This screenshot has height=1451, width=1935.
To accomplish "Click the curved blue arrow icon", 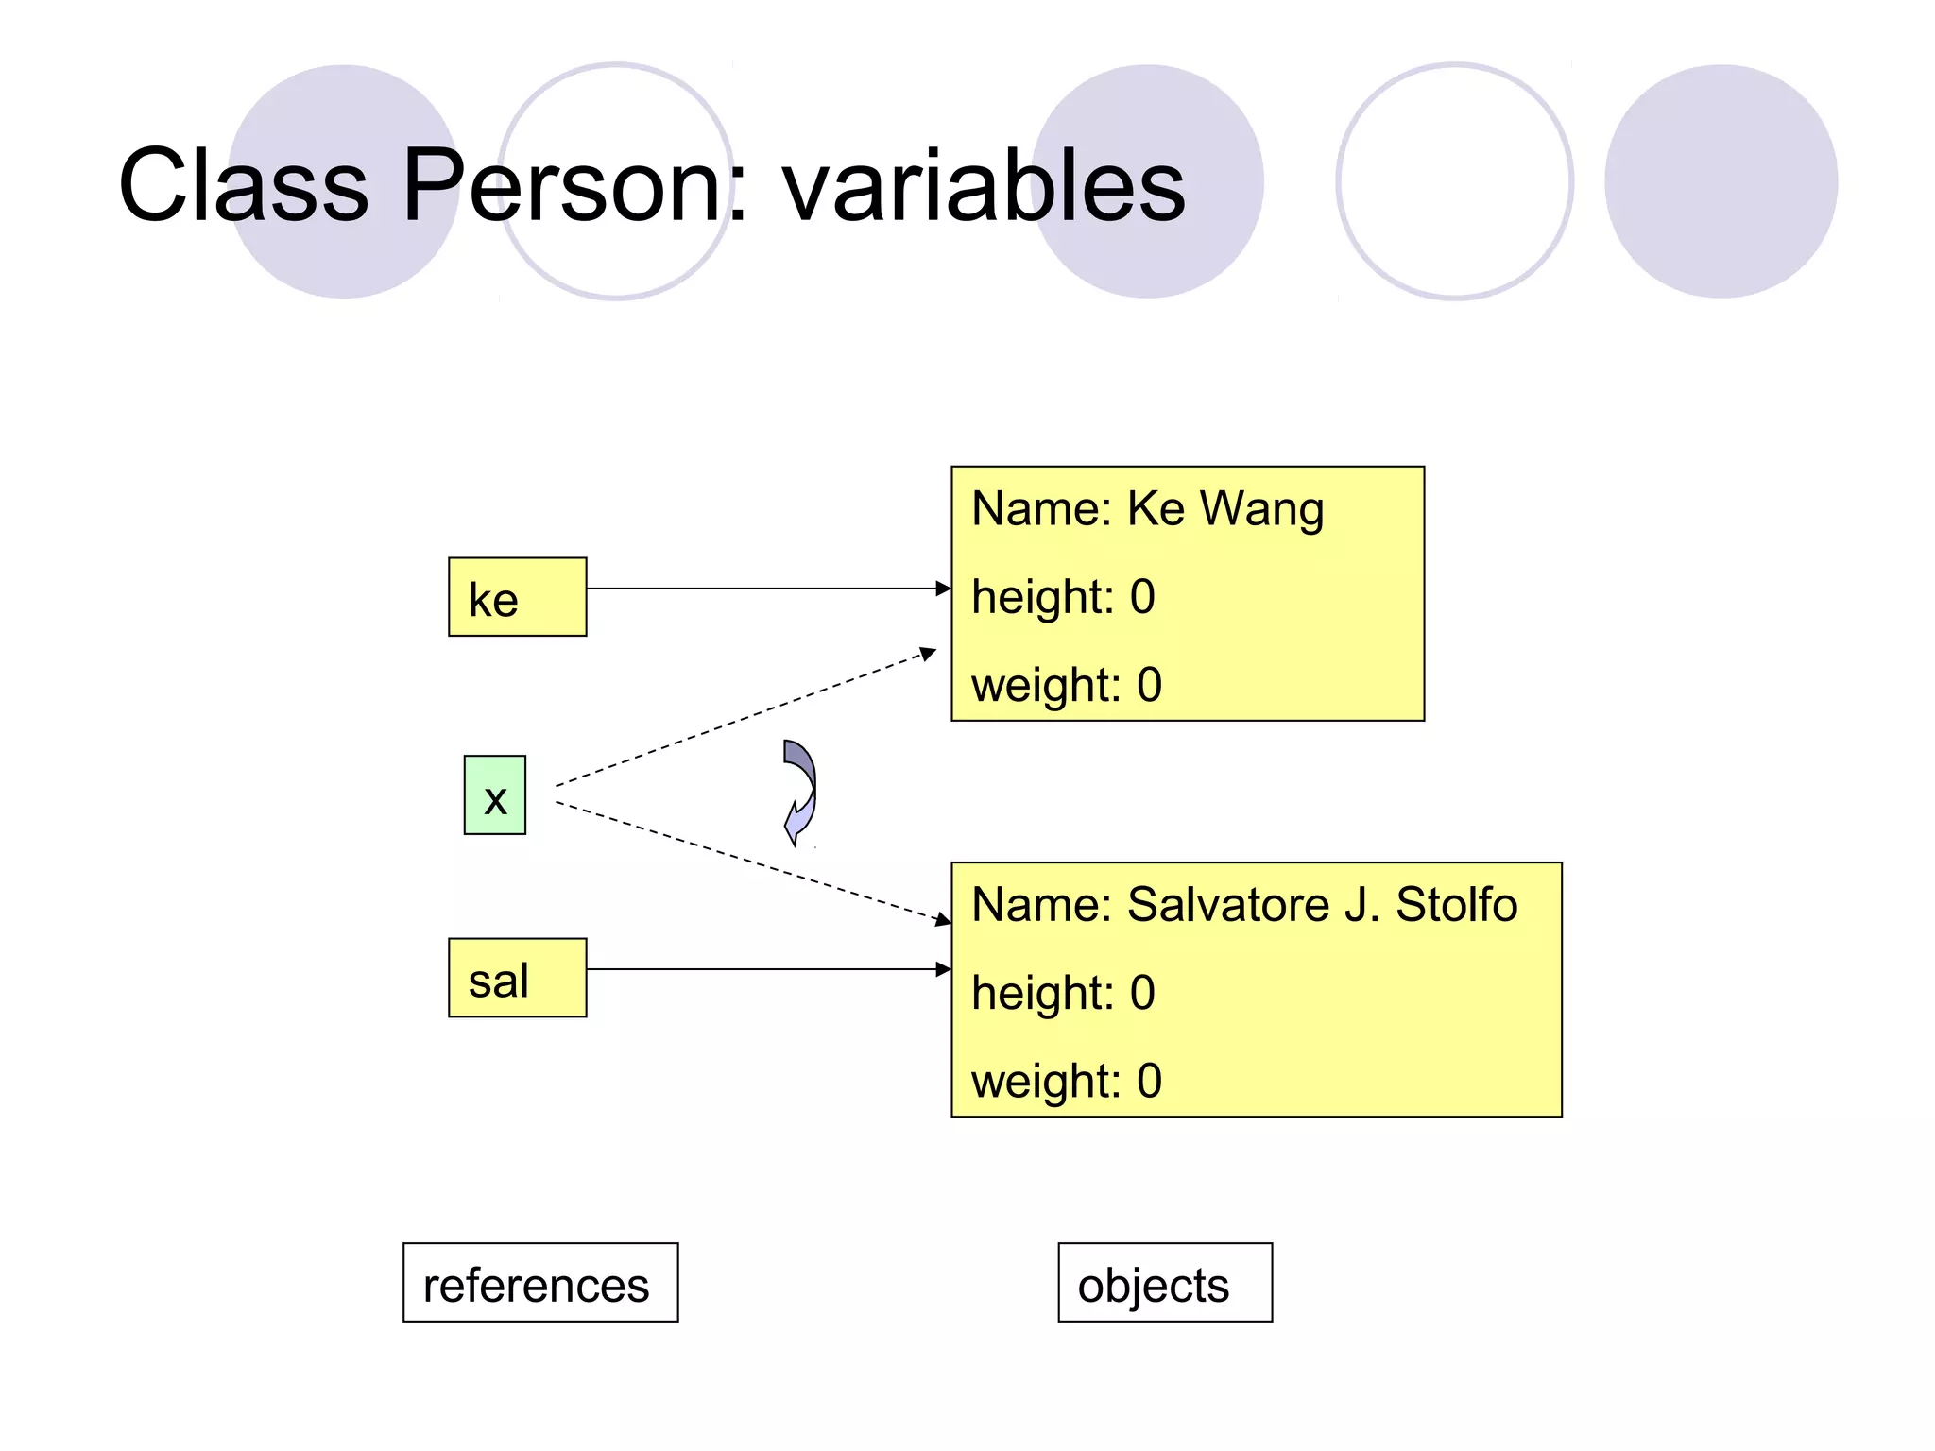I will (799, 792).
